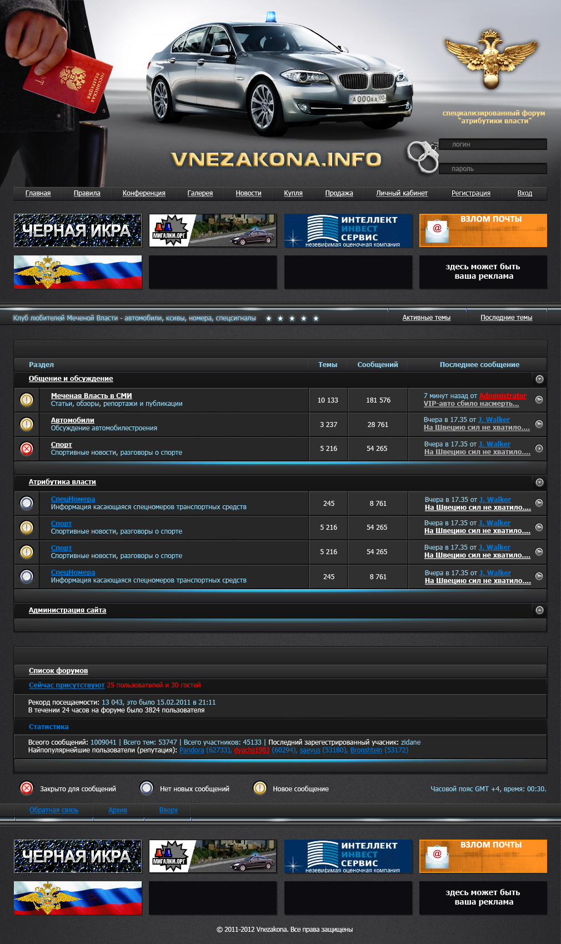561x944 pixels.
Task: Open the Конференция menu item
Action: 144,193
